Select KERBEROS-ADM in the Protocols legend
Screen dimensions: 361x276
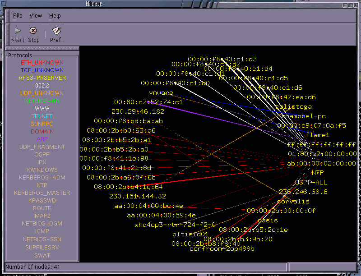coord(42,178)
